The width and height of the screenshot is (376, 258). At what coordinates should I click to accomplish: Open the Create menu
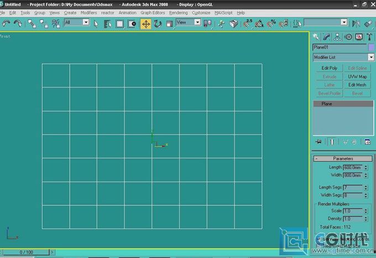pyautogui.click(x=70, y=13)
